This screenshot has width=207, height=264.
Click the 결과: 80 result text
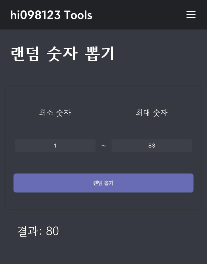[x=38, y=231]
